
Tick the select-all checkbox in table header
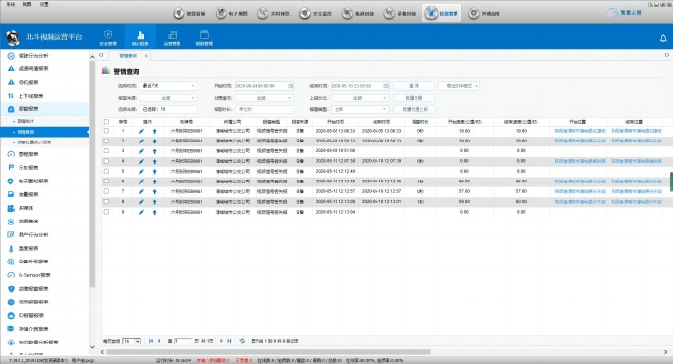pyautogui.click(x=106, y=122)
